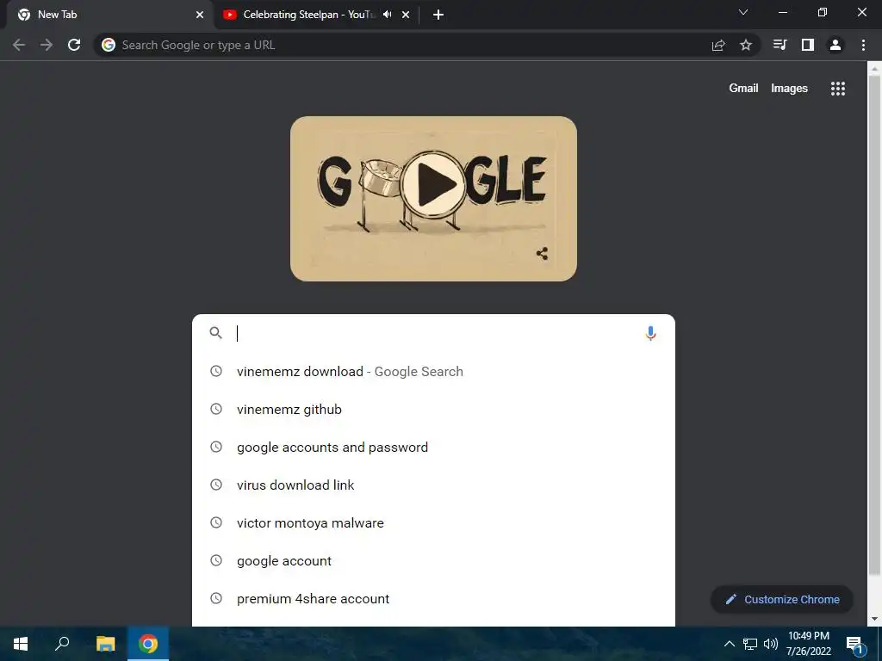Bookmark this tab with the star icon
Screen dimensions: 882x661
pyautogui.click(x=746, y=45)
